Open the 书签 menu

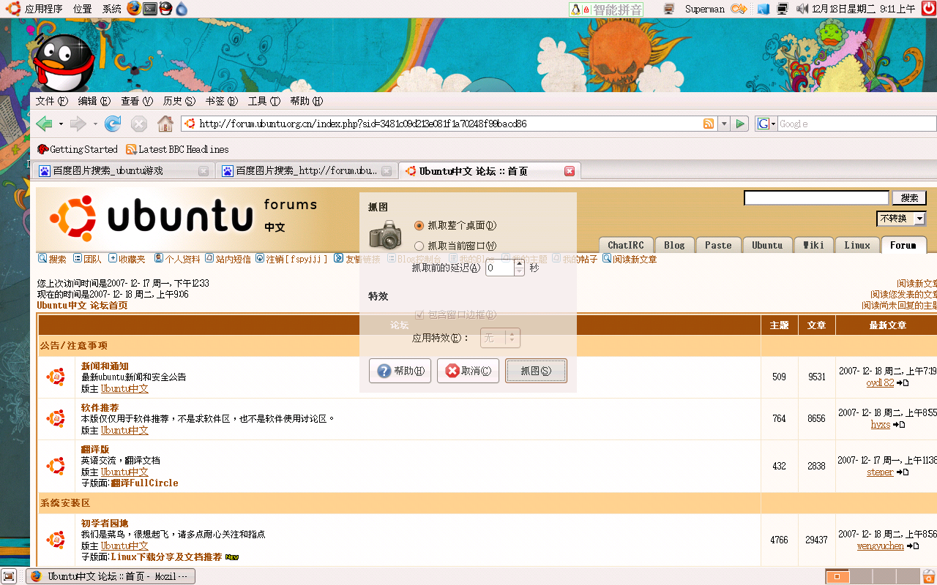(x=222, y=101)
